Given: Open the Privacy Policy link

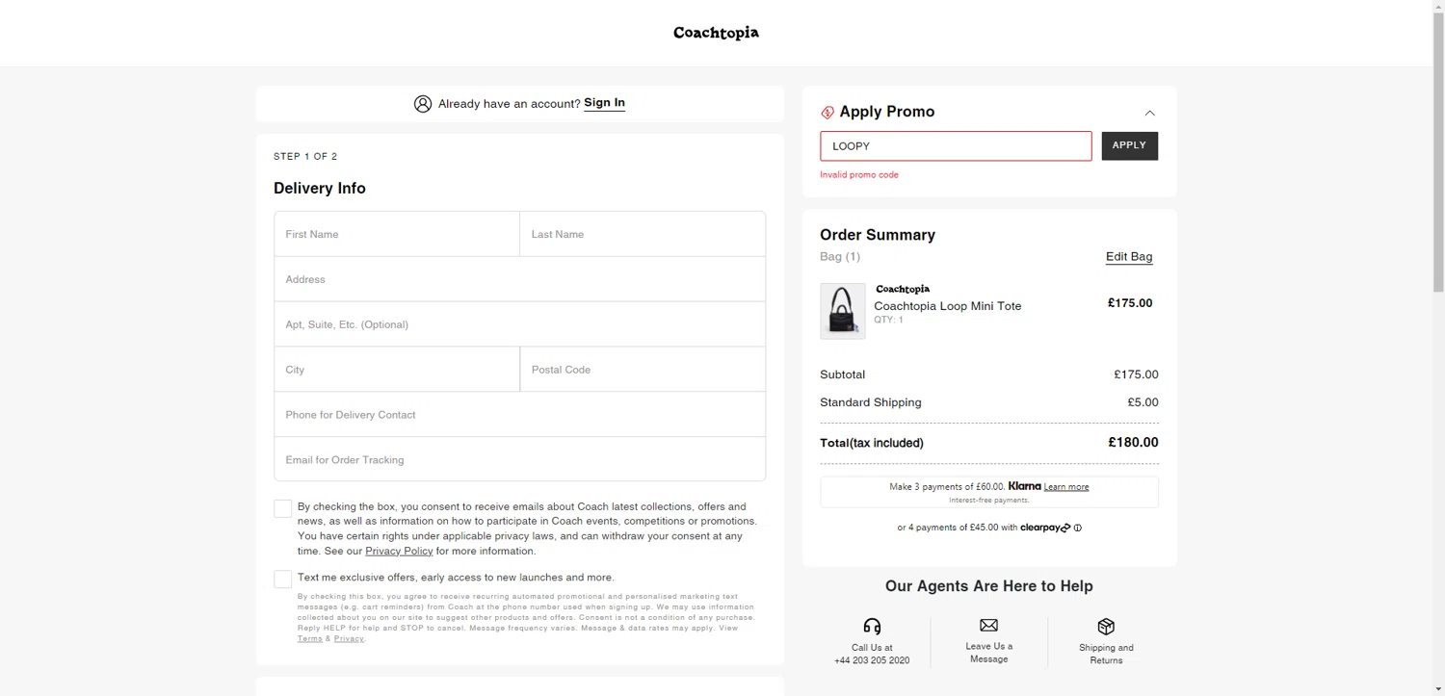Looking at the screenshot, I should 399,551.
